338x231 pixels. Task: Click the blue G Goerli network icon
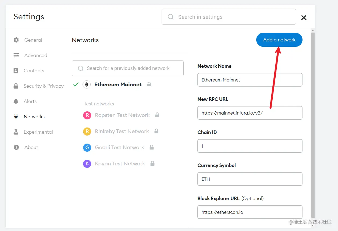point(87,148)
